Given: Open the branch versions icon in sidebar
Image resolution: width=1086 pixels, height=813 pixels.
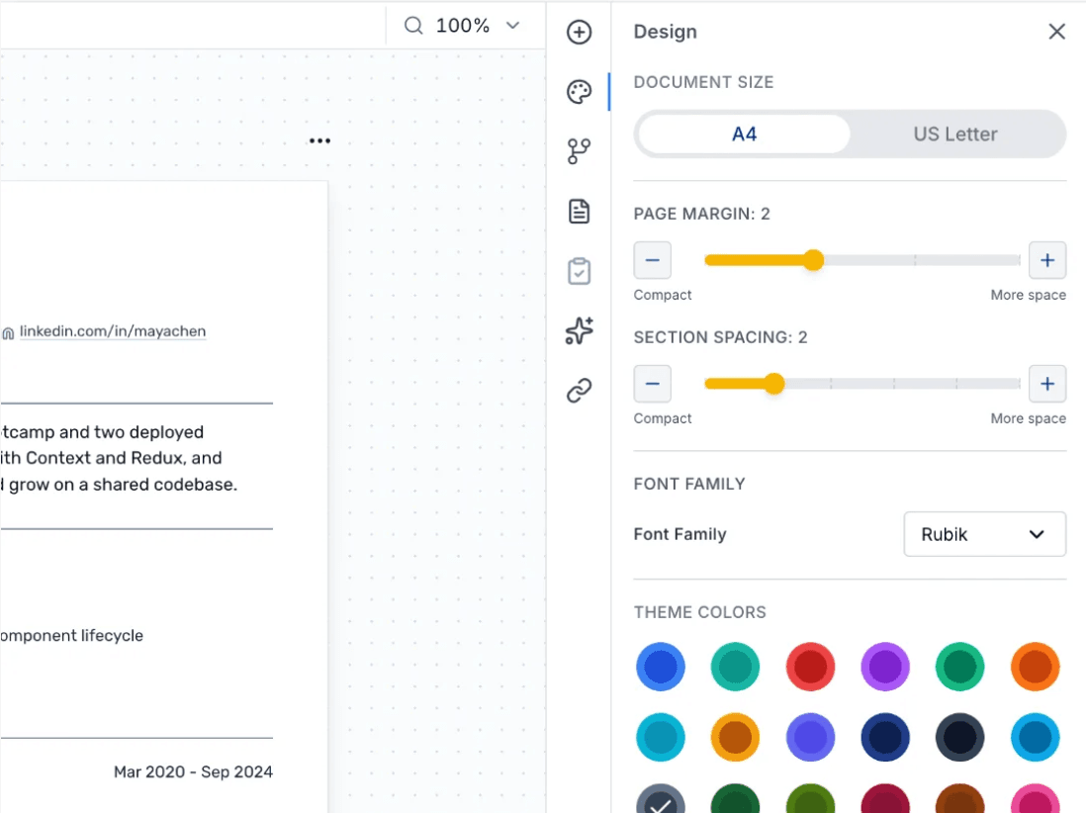Looking at the screenshot, I should click(x=579, y=151).
